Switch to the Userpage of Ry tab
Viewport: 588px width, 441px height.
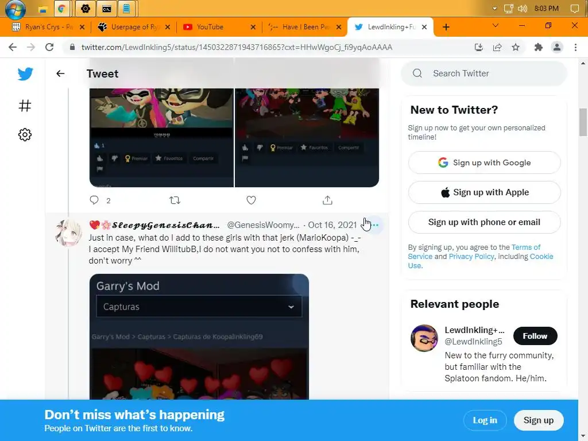tap(134, 27)
